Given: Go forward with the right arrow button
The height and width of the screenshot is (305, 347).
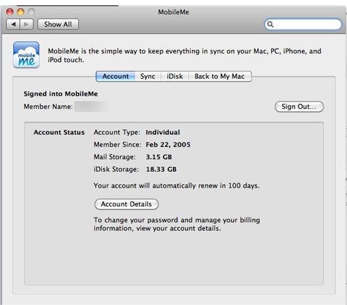Looking at the screenshot, I should click(x=27, y=24).
